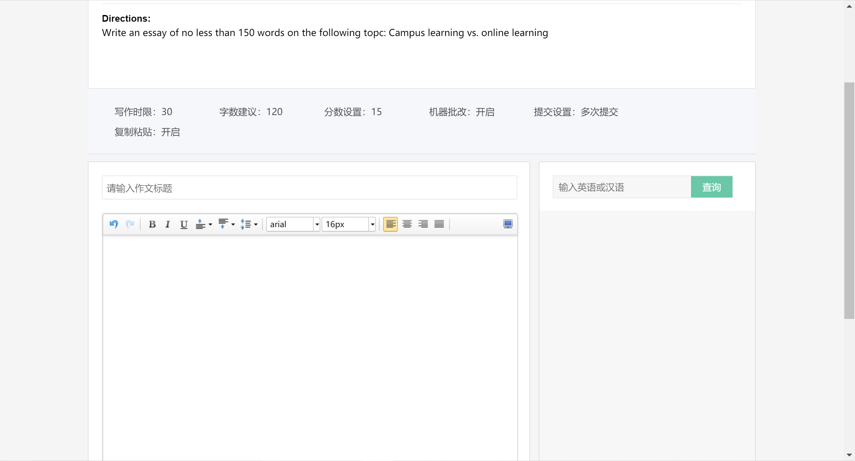Viewport: 855px width, 461px height.
Task: Click the page scroll down arrow
Action: point(849,455)
